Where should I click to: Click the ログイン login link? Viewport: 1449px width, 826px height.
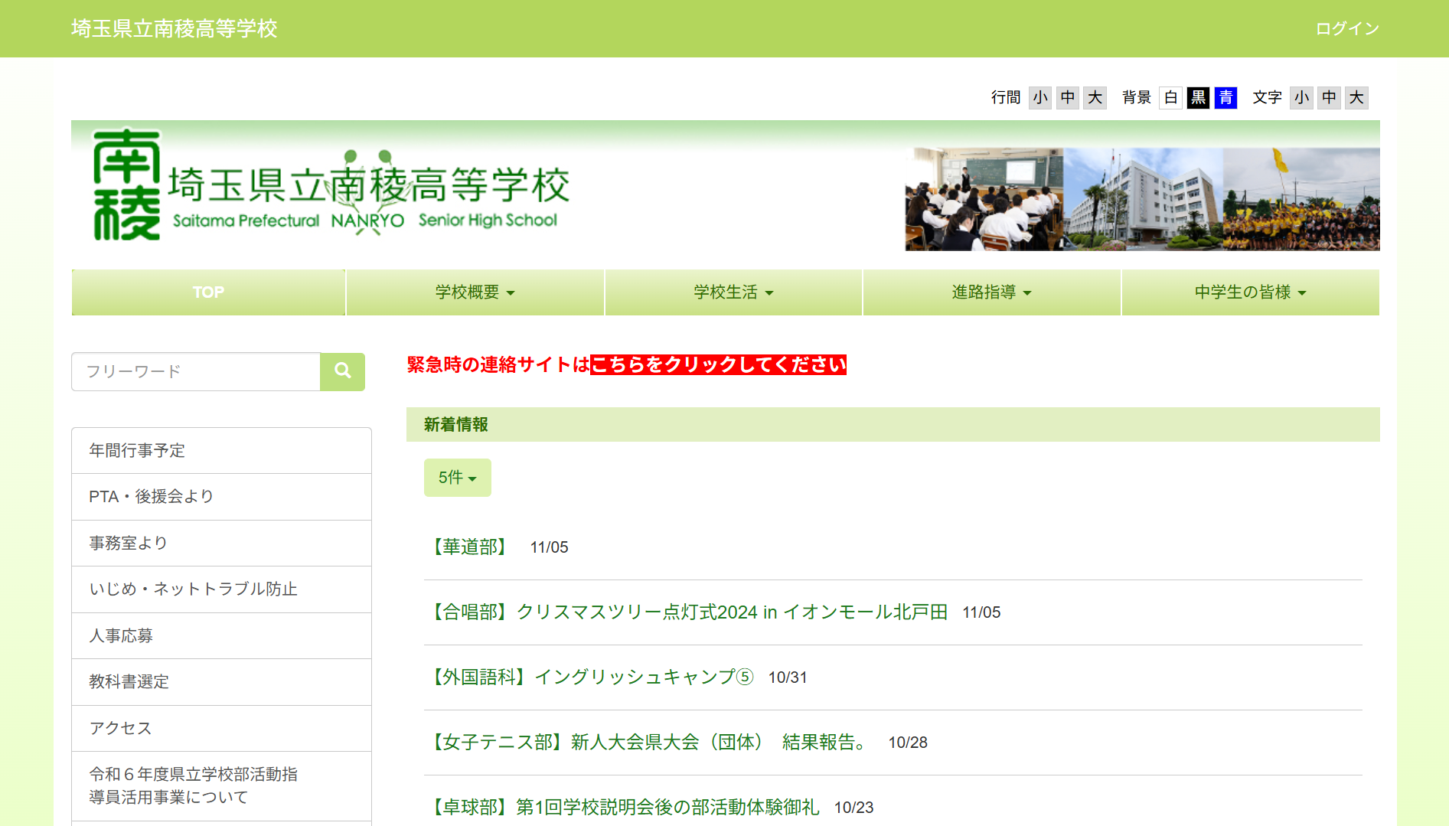1347,28
